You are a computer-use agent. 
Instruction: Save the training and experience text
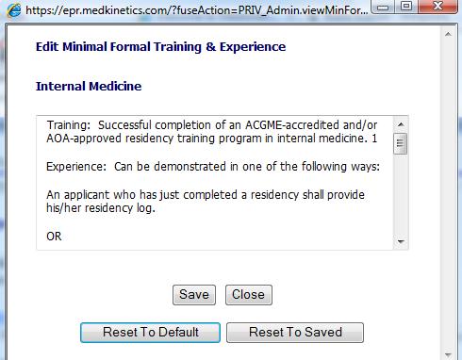click(x=194, y=295)
